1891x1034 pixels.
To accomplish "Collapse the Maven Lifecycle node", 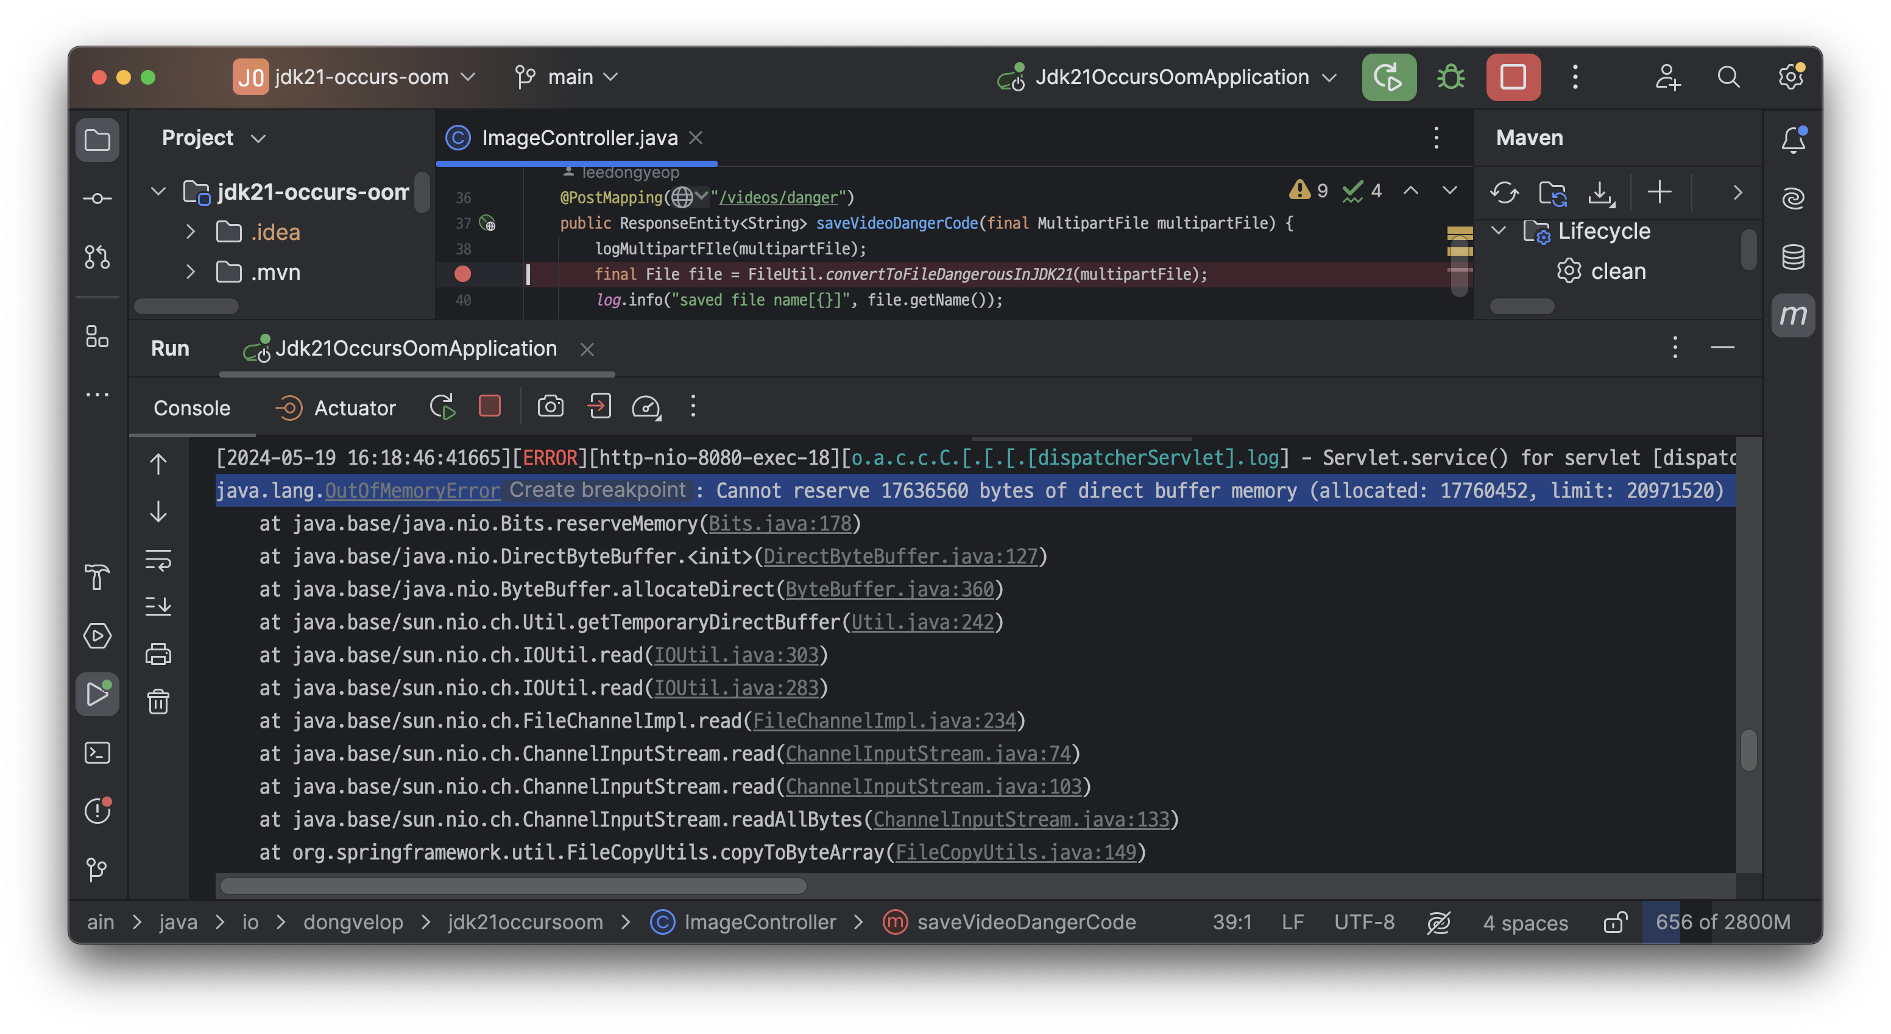I will click(x=1499, y=231).
